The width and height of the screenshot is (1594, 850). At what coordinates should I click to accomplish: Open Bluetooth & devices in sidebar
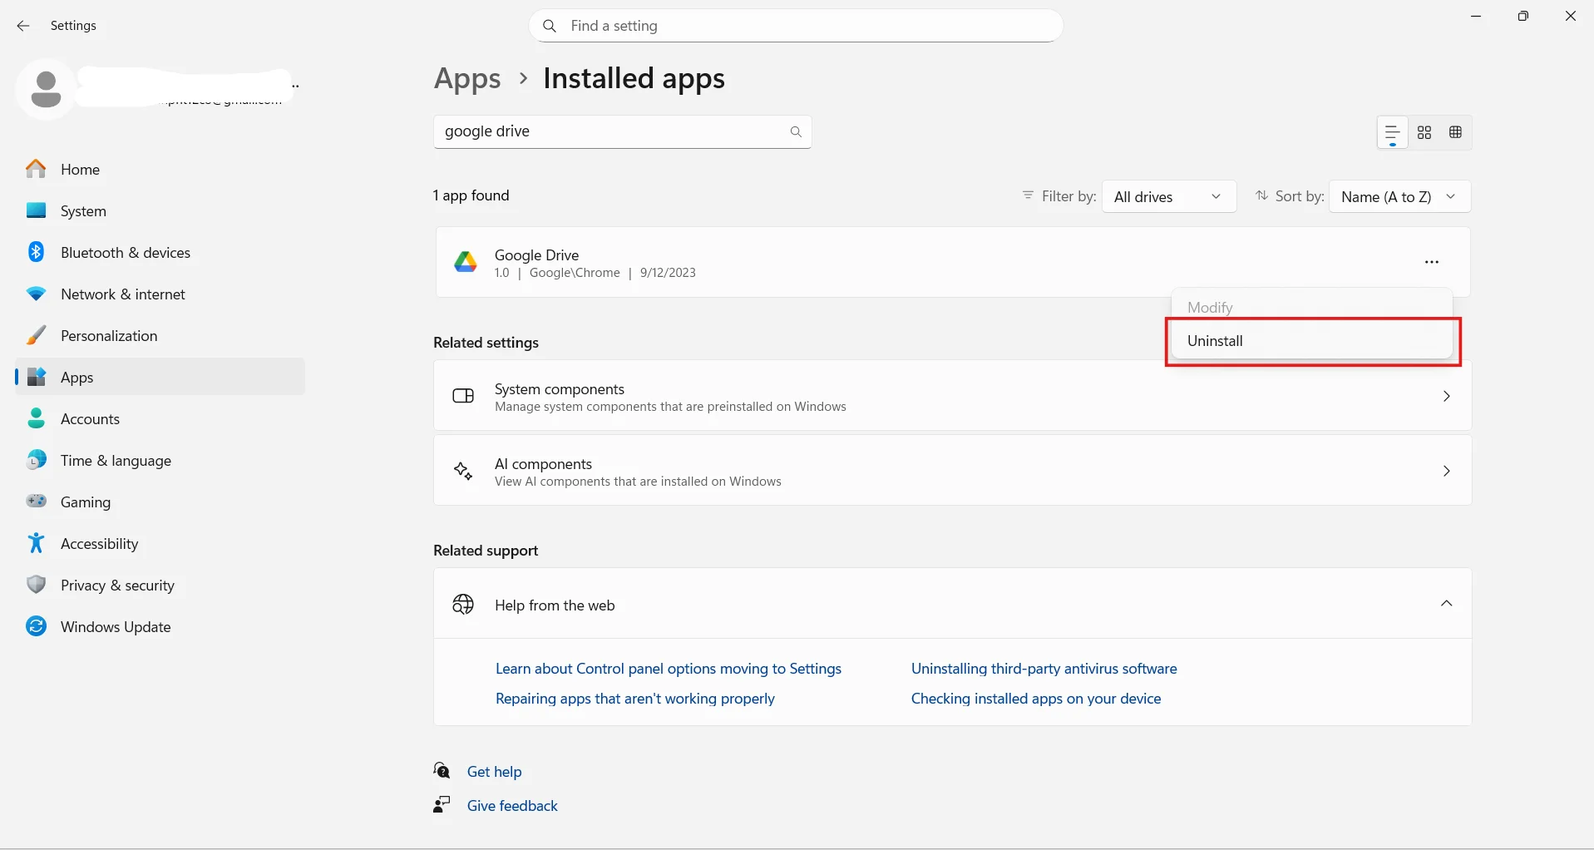point(125,253)
